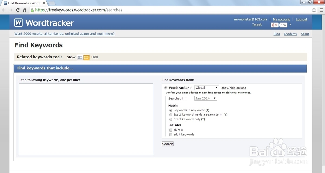Click the 'Want 2000 results' upgrade link
Image resolution: width=325 pixels, height=173 pixels.
click(x=64, y=34)
